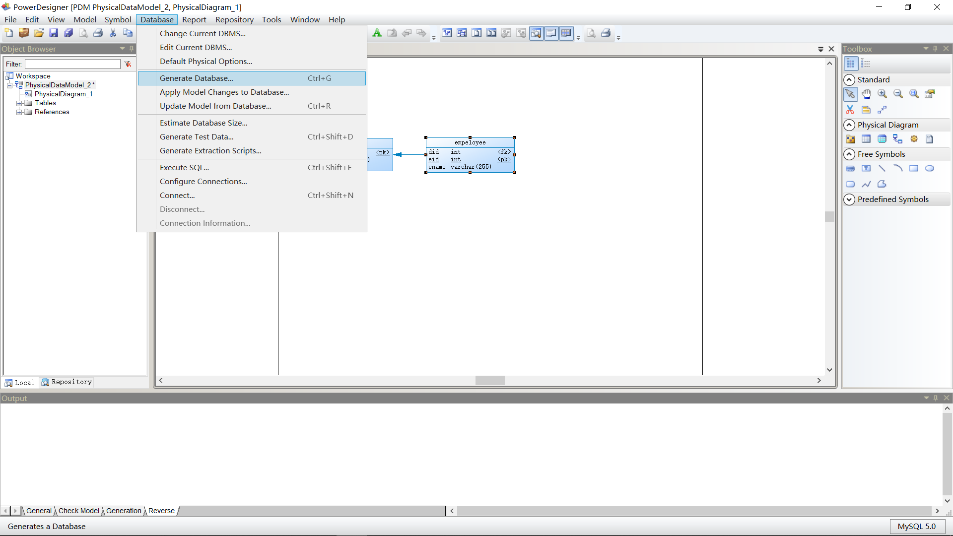This screenshot has height=536, width=953.
Task: Collapse the Physical Diagram toolbox section
Action: [849, 125]
